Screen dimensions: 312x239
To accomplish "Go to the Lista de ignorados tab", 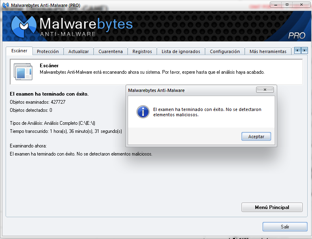I will (x=181, y=51).
